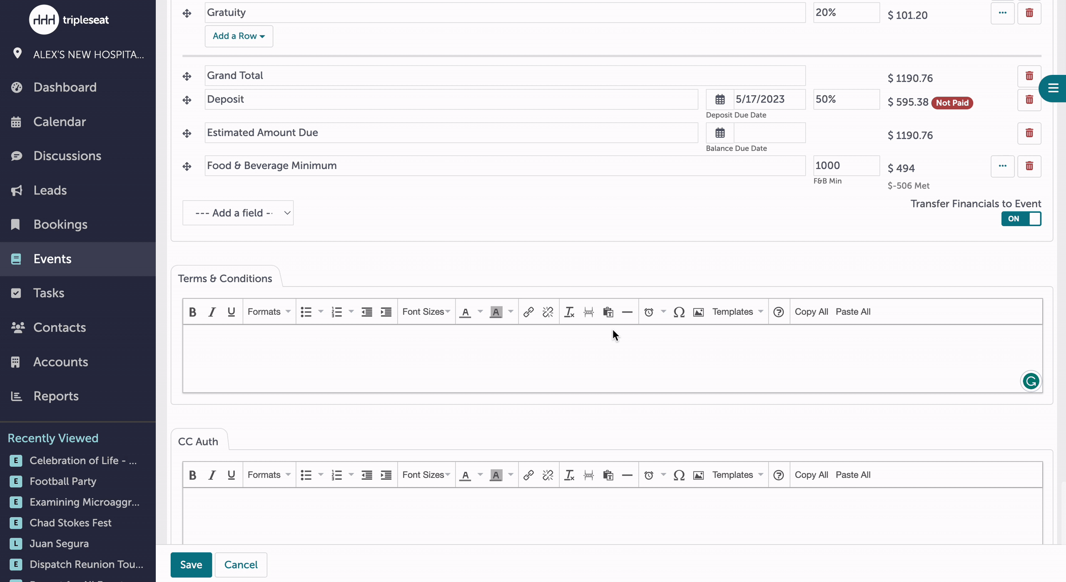Viewport: 1066px width, 582px height.
Task: Cancel editing the document
Action: pyautogui.click(x=241, y=565)
